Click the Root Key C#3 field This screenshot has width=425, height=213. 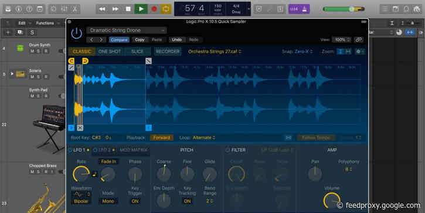point(96,138)
